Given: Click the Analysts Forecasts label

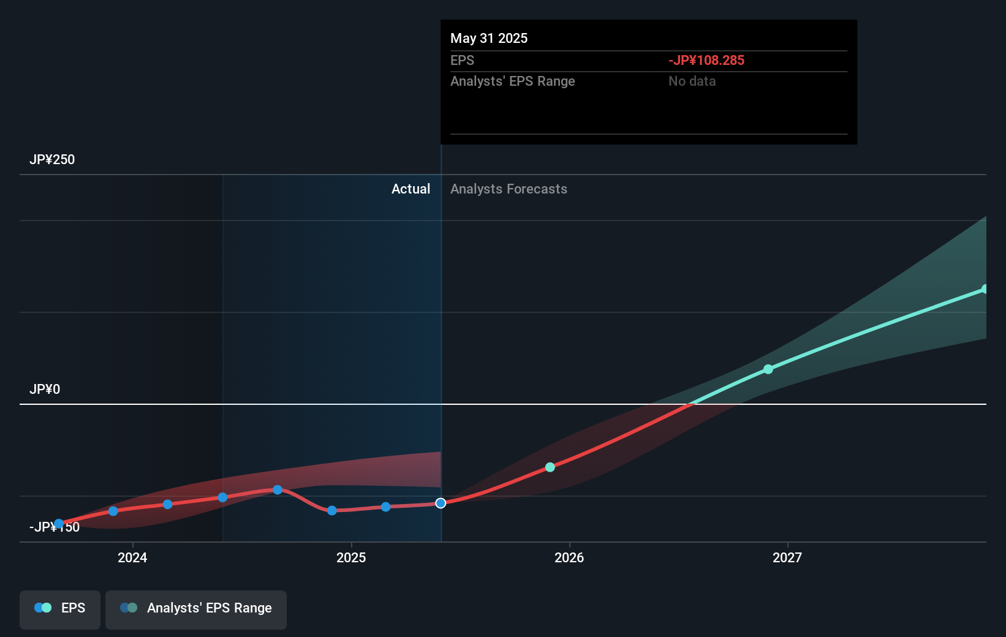Looking at the screenshot, I should tap(509, 189).
